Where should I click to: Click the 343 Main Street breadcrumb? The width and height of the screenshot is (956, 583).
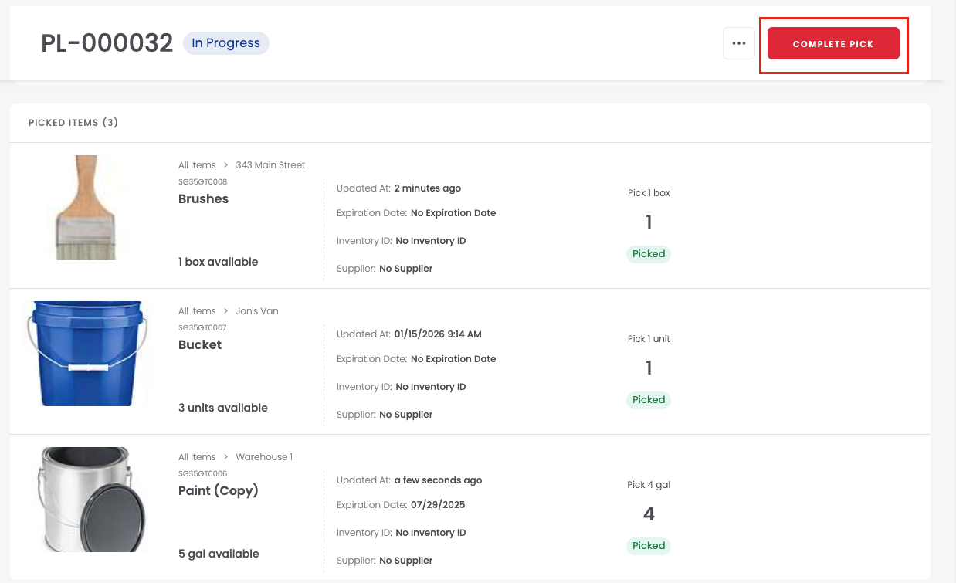[270, 165]
